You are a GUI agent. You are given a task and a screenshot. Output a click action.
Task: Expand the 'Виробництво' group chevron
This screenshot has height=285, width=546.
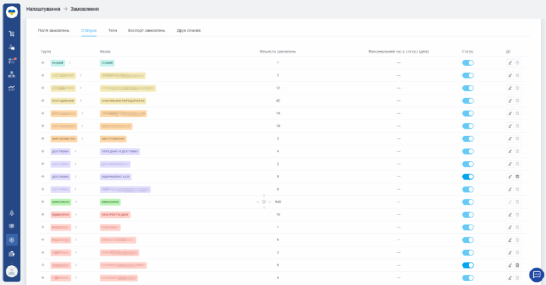(83, 139)
